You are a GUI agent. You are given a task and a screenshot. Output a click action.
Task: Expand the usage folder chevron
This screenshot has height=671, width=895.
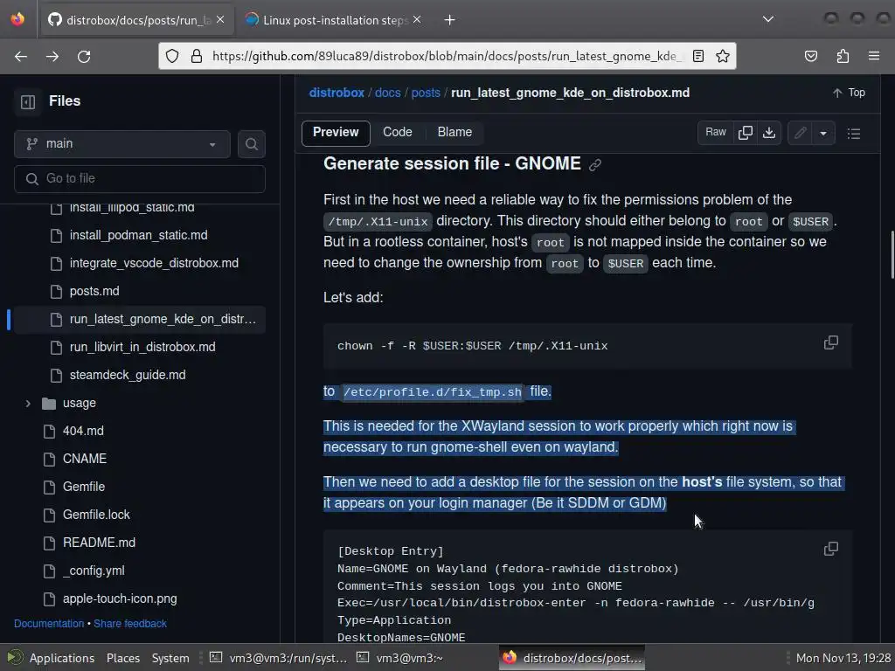pos(27,404)
